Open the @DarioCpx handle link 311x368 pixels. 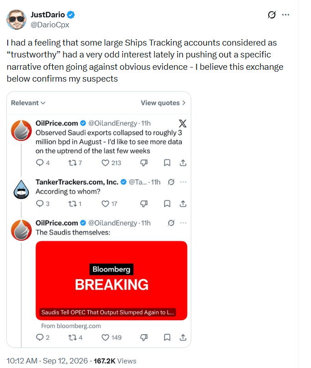pyautogui.click(x=50, y=25)
